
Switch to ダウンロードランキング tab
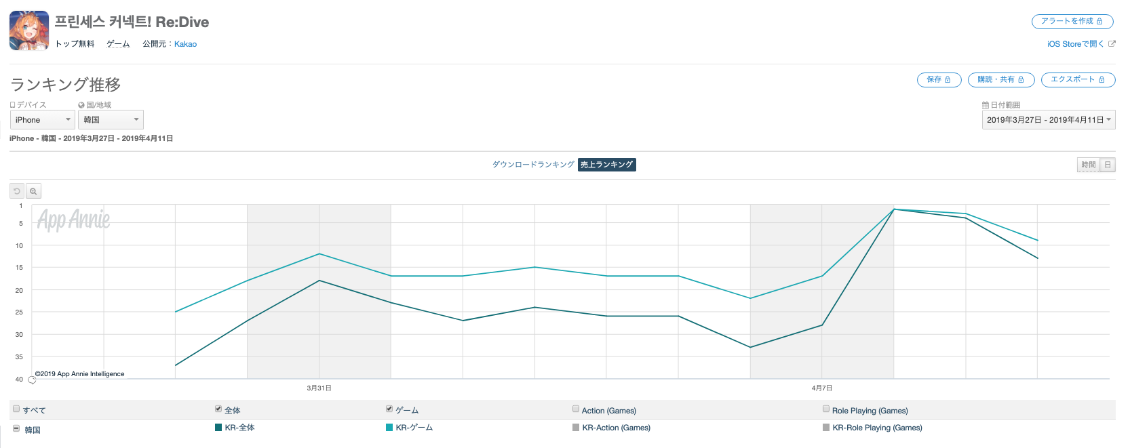click(x=533, y=165)
